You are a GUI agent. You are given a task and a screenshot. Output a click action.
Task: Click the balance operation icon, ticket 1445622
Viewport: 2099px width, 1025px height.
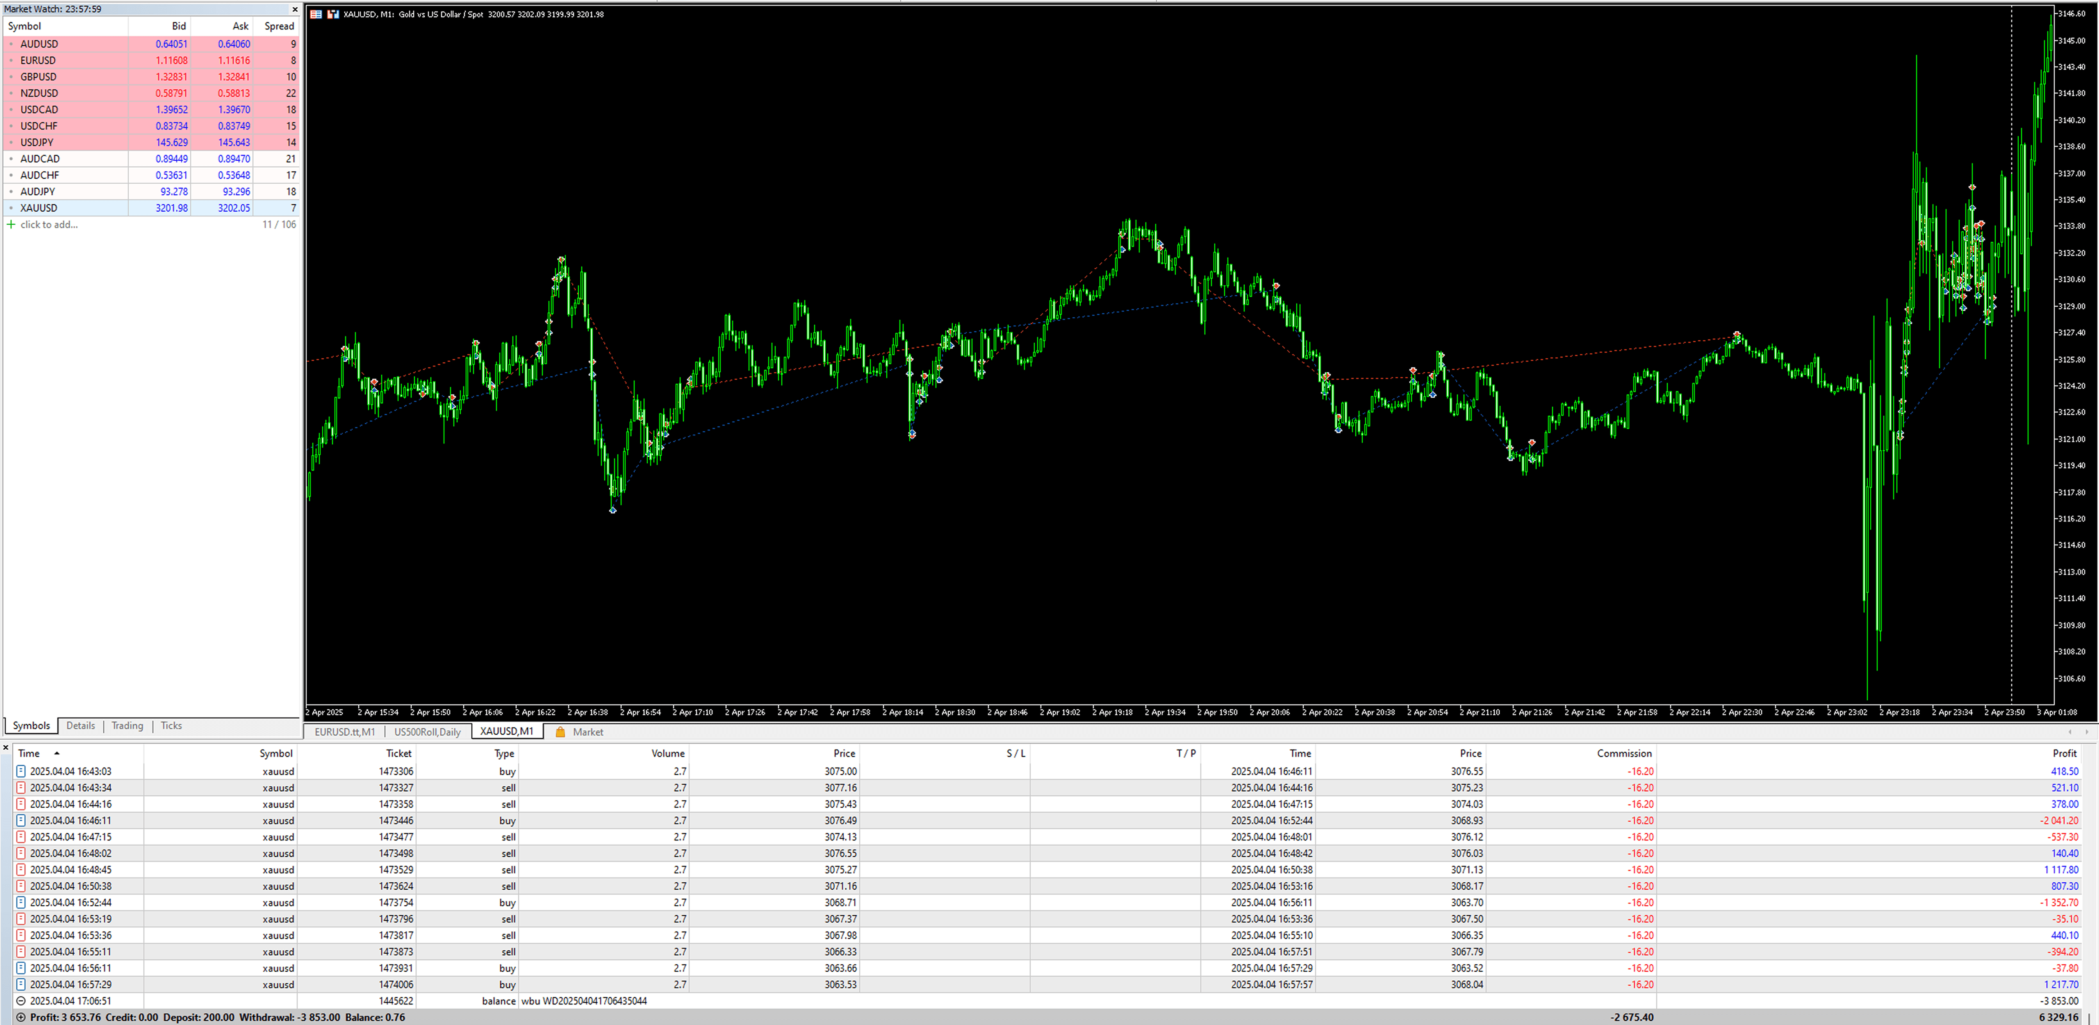[21, 1000]
